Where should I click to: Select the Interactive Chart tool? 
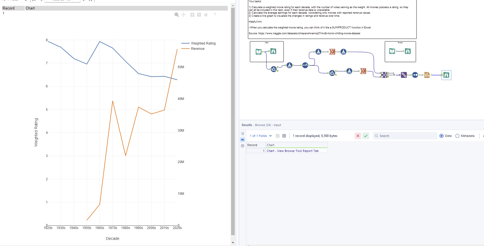427,75
